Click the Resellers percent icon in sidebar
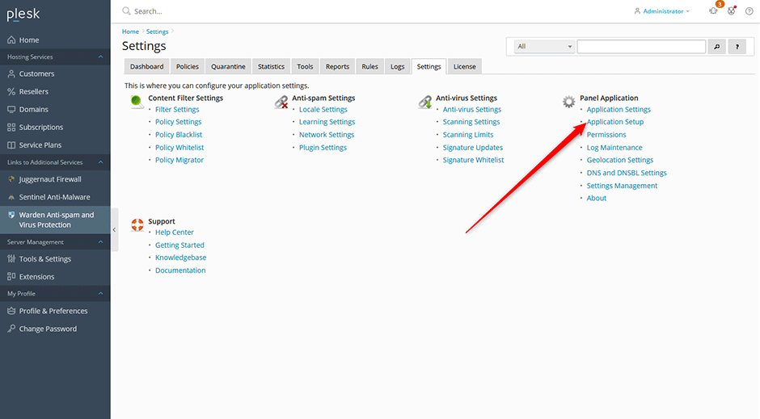The height and width of the screenshot is (419, 760). click(11, 91)
